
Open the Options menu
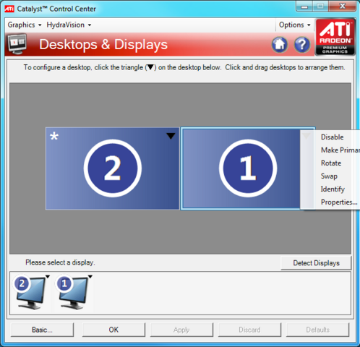[294, 25]
